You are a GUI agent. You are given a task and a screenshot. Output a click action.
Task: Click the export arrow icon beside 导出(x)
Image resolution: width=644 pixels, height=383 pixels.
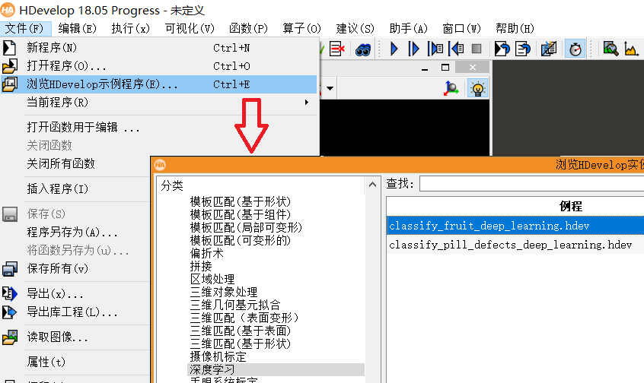(10, 293)
